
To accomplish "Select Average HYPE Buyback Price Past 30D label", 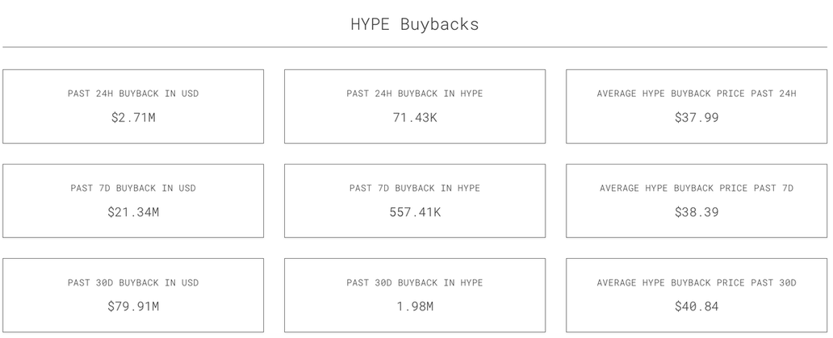I will coord(697,282).
